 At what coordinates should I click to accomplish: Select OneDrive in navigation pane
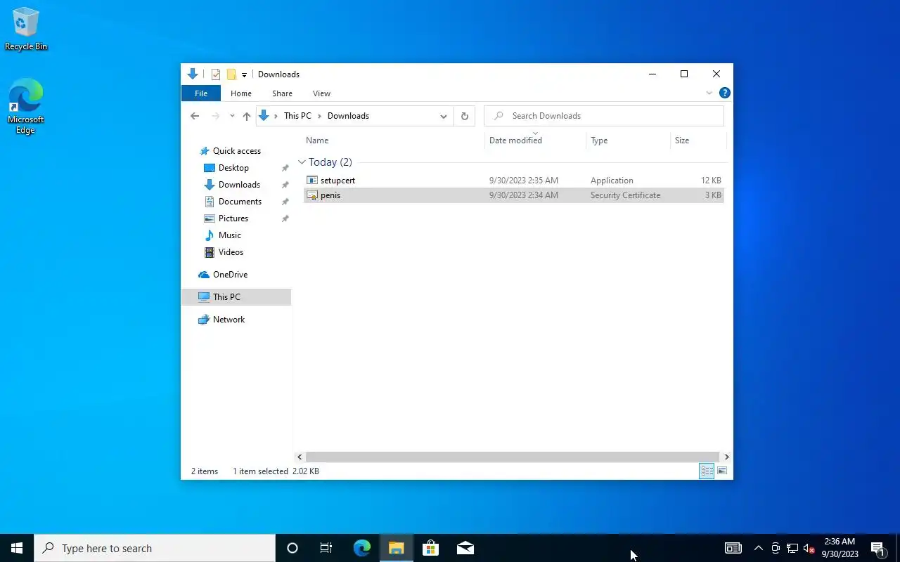point(230,275)
